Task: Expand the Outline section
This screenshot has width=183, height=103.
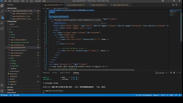Action: tap(10, 87)
